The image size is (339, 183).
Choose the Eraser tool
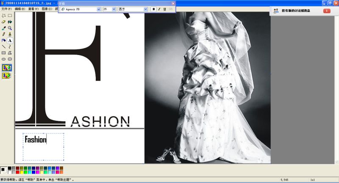click(x=4, y=22)
